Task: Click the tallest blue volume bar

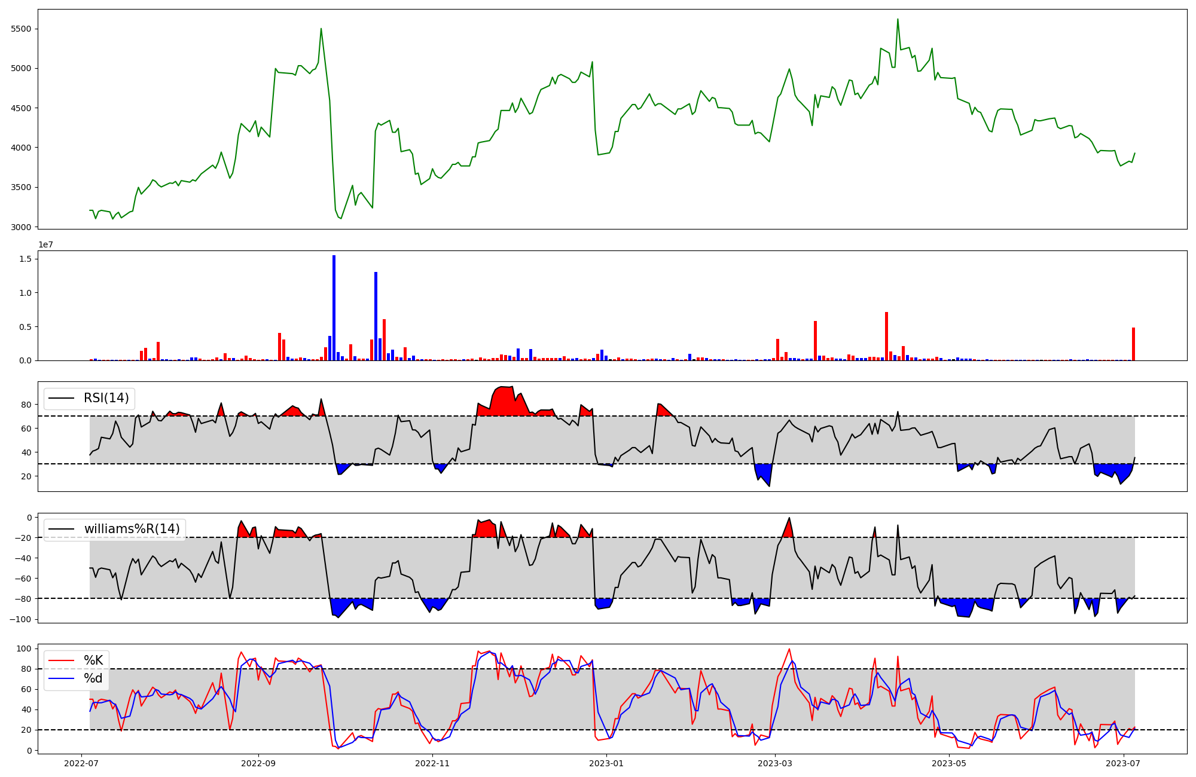Action: coord(334,308)
